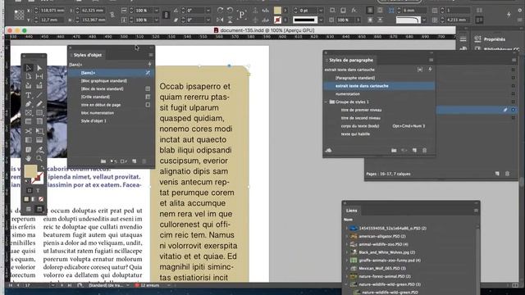Collapse Groupe de styles 1 folder
The height and width of the screenshot is (295, 525).
click(326, 102)
